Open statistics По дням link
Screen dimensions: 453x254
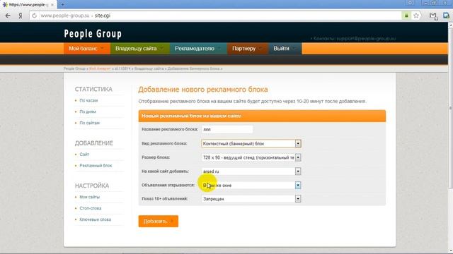tap(88, 111)
